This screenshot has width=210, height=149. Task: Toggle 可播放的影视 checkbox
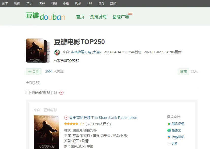coord(28,92)
